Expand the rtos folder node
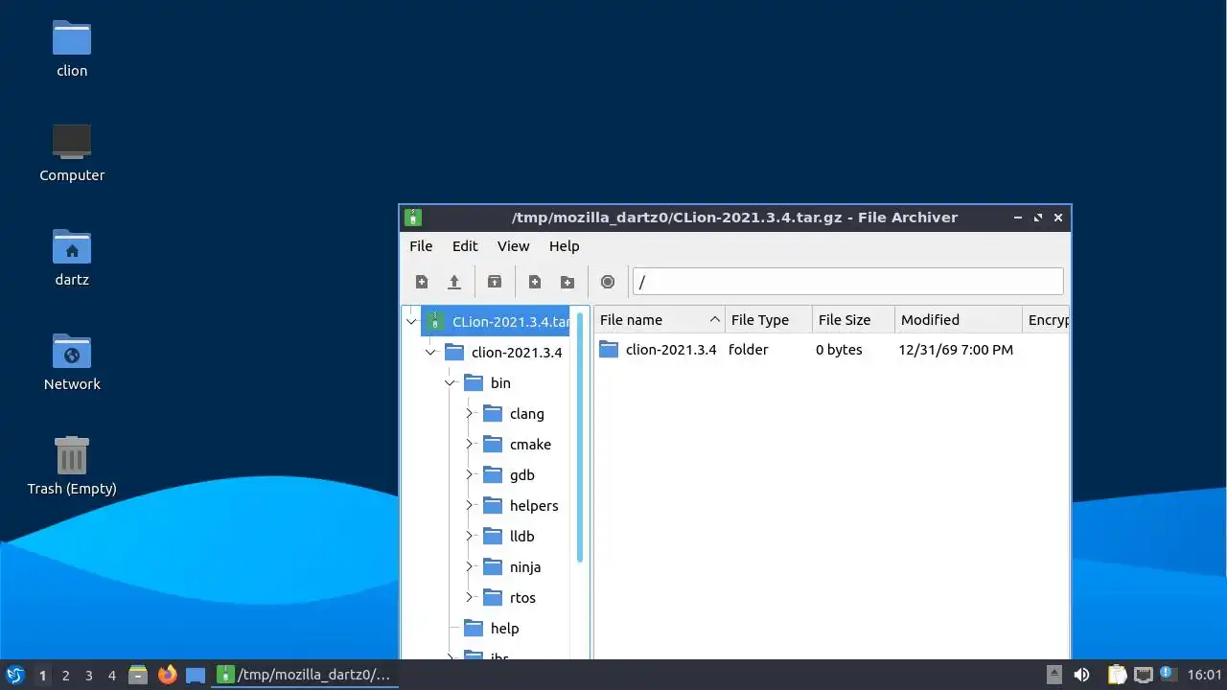This screenshot has height=690, width=1227. [x=469, y=598]
